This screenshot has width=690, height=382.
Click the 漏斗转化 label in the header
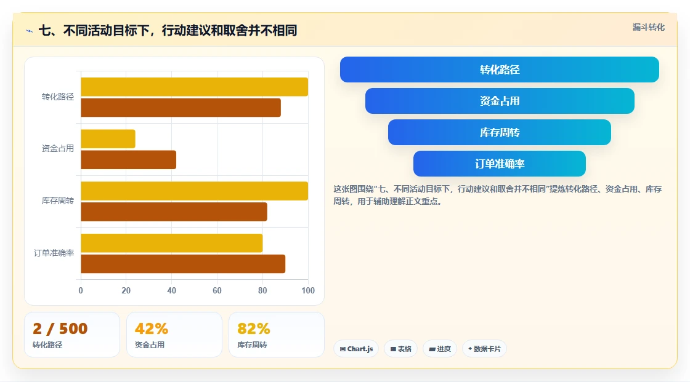648,27
